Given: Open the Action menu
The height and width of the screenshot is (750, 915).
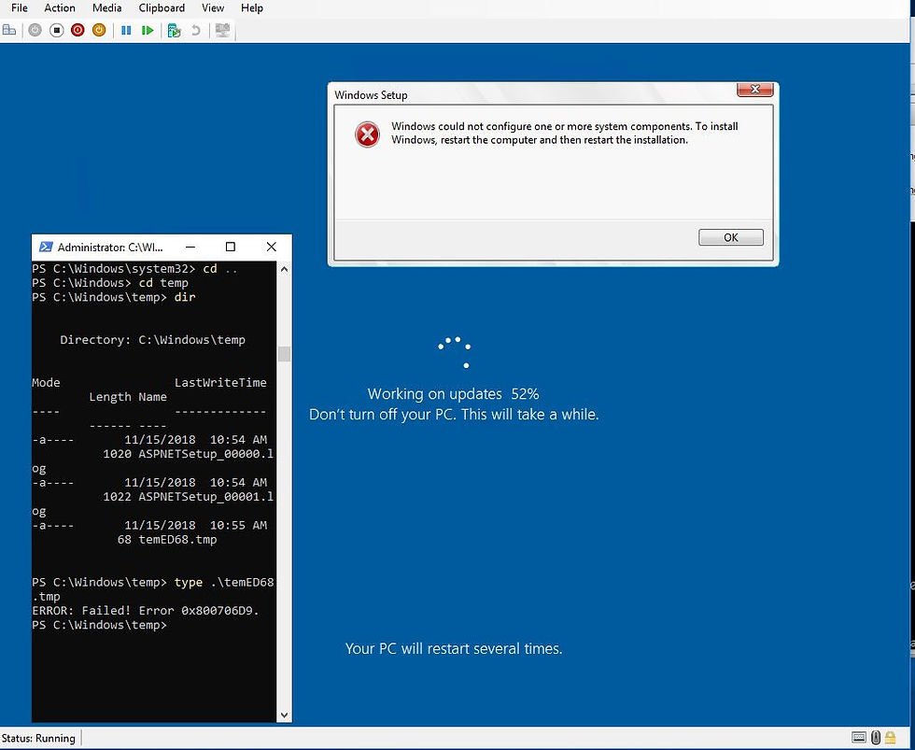Looking at the screenshot, I should point(60,8).
